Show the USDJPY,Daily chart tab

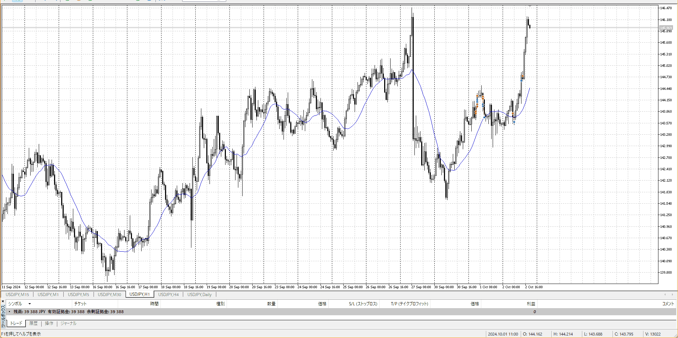pyautogui.click(x=199, y=295)
